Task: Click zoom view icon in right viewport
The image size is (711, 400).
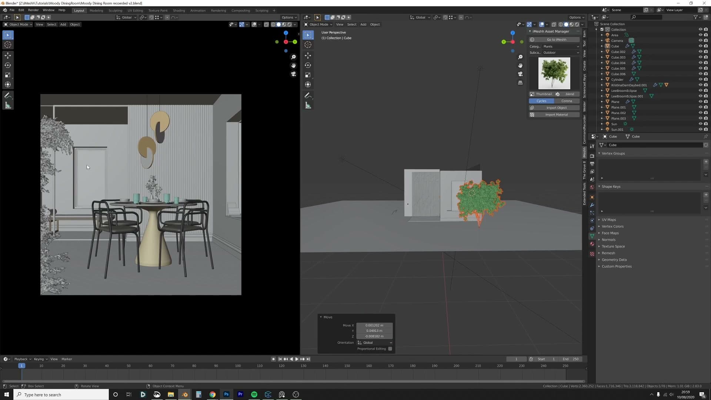Action: (520, 57)
